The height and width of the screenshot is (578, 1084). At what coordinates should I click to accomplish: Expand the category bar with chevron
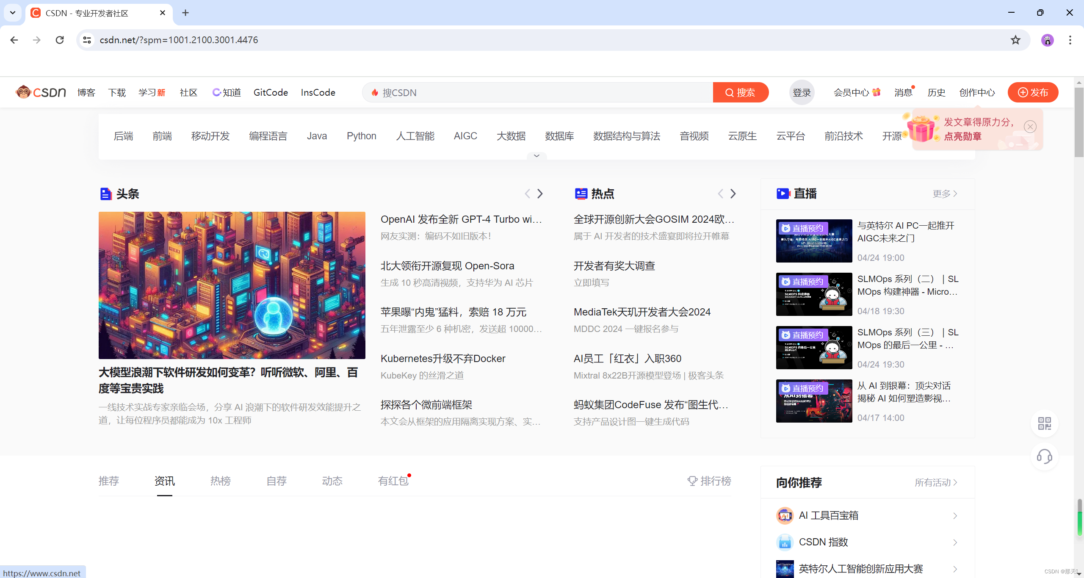click(536, 156)
